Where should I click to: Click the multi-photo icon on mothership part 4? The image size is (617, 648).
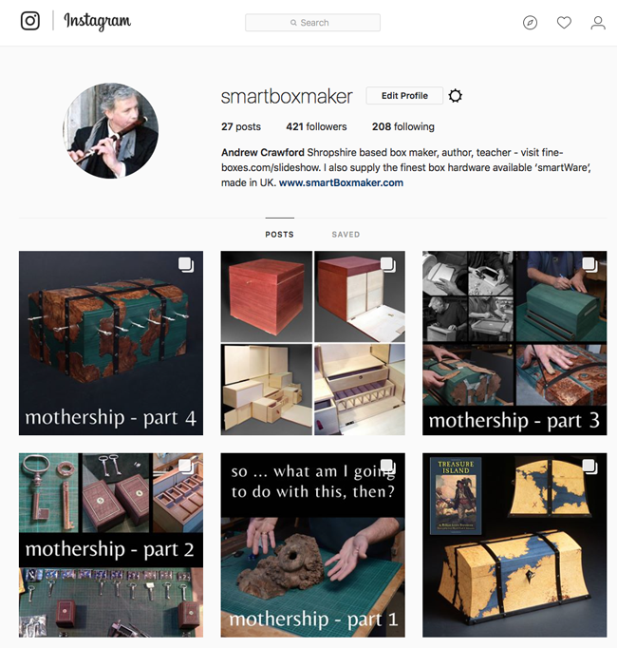186,264
